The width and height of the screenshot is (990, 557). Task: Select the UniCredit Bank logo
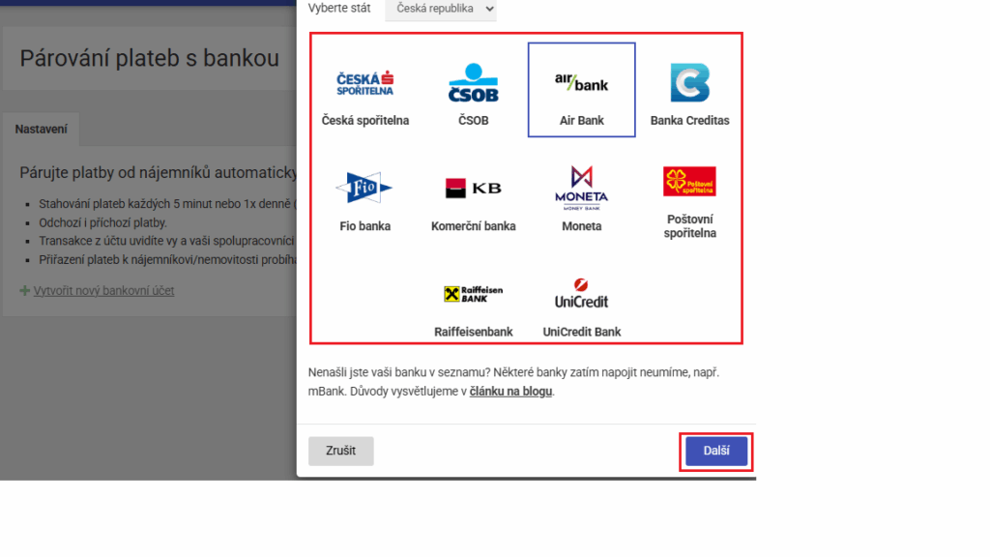point(581,293)
